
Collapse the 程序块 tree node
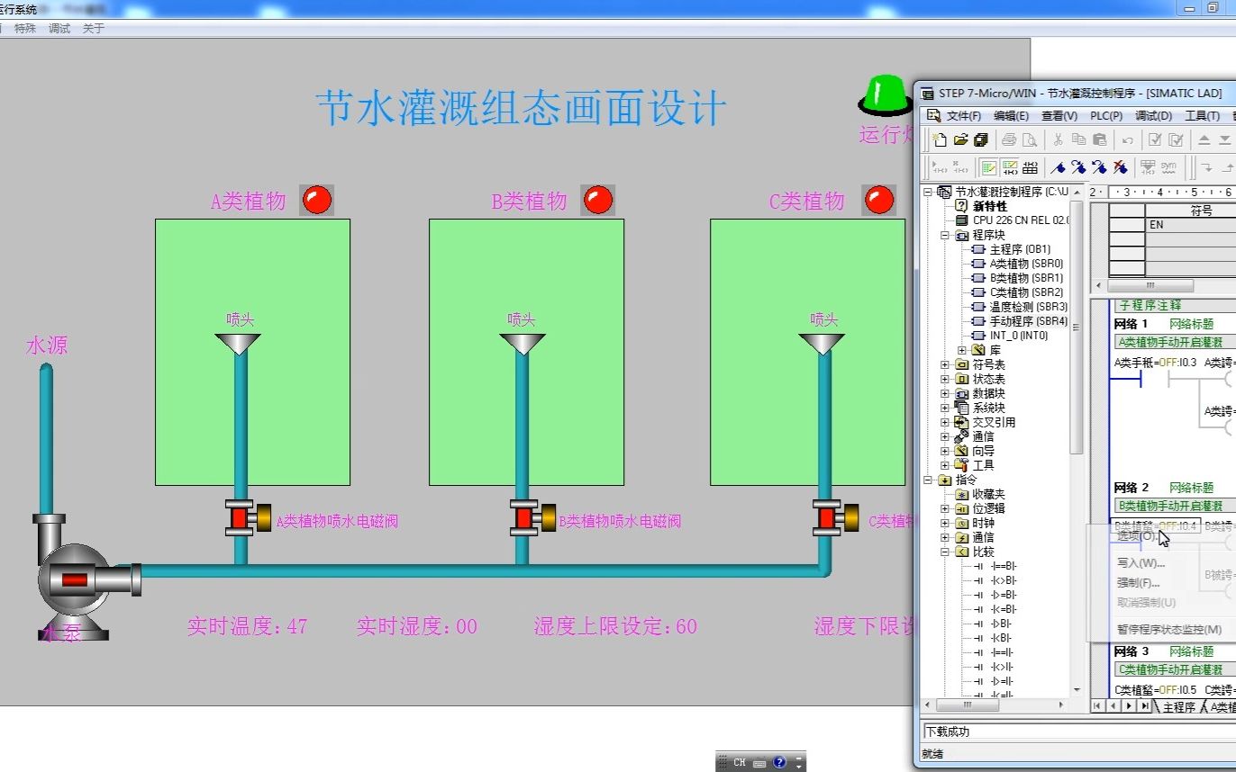coord(945,235)
